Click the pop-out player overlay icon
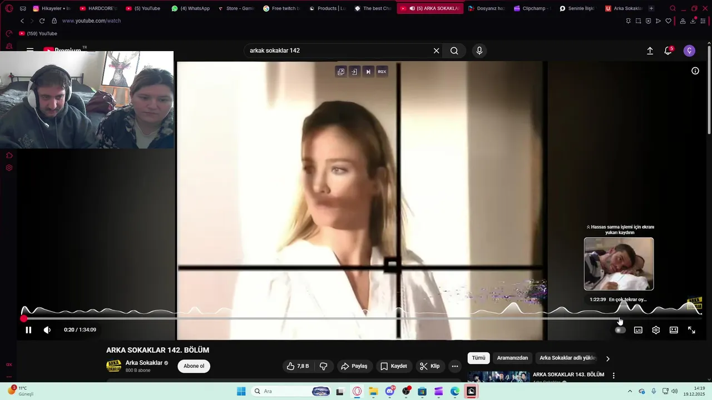Screen dimensions: 712x400 pos(341,72)
